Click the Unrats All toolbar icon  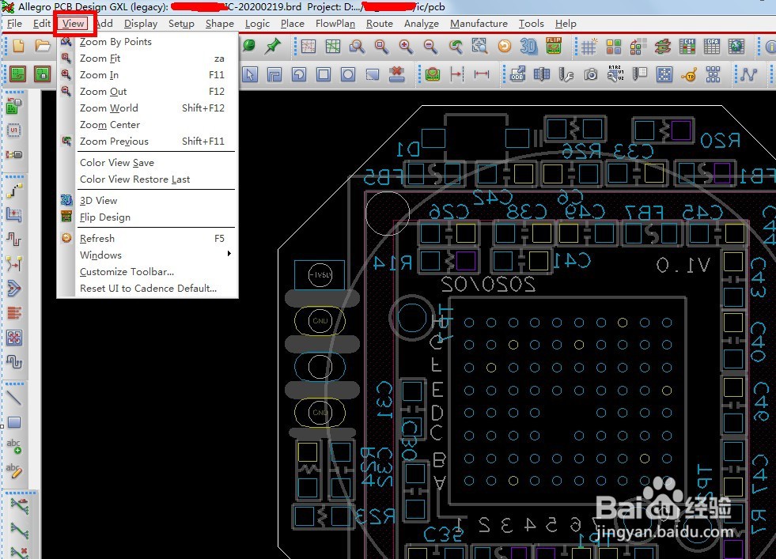pos(309,47)
